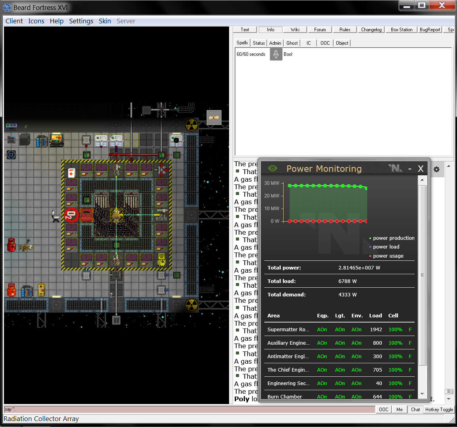Click the white paper with red seal in the chamber
Screen dimensions: 457x427
coord(71,173)
